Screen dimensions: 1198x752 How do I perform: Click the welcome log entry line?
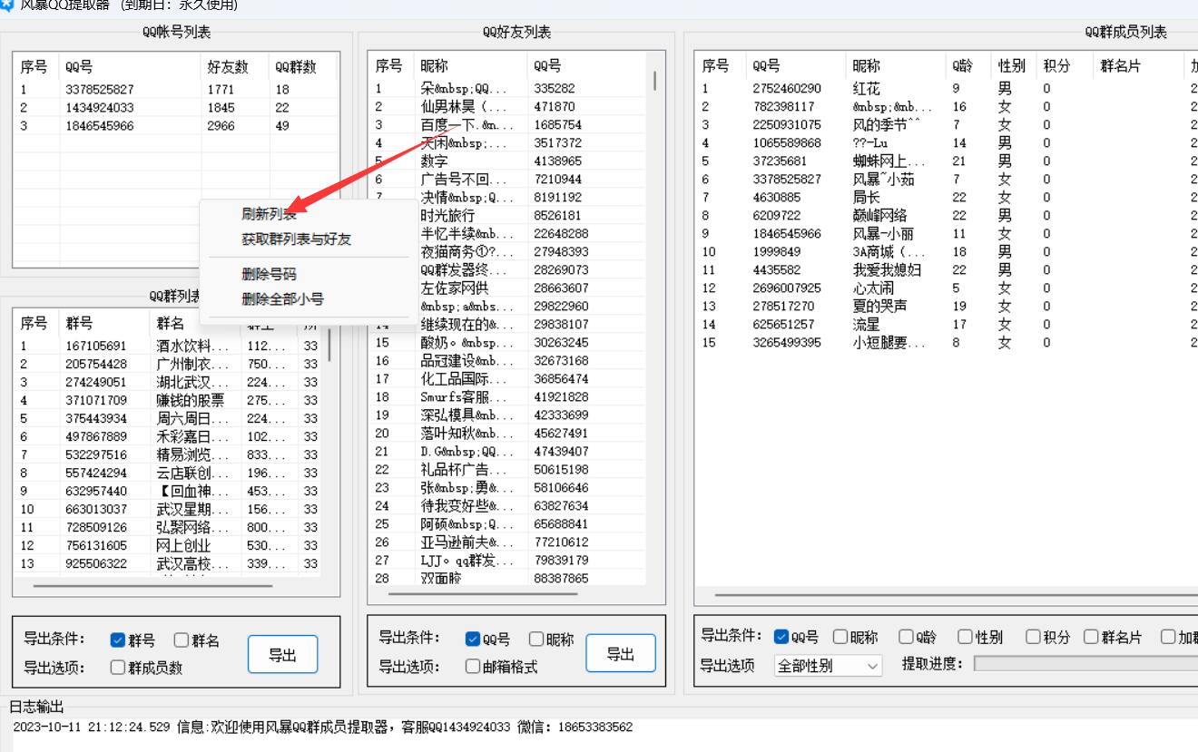point(322,728)
